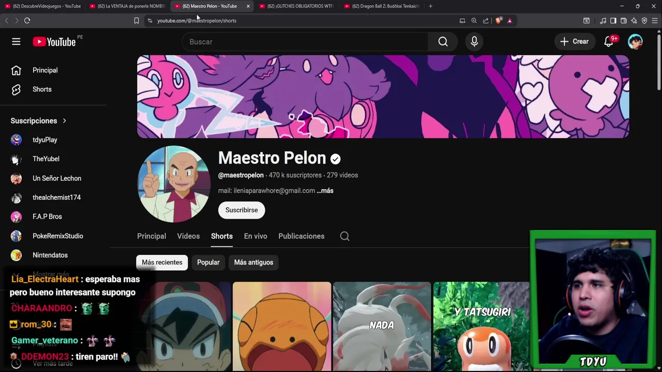Screen dimensions: 662x372
Task: Click the Suscribirse button
Action: point(242,210)
